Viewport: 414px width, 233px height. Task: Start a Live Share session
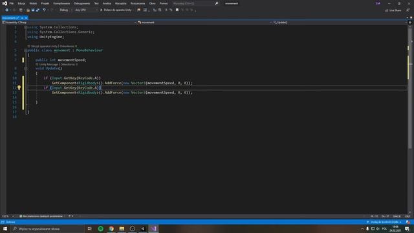pyautogui.click(x=393, y=10)
